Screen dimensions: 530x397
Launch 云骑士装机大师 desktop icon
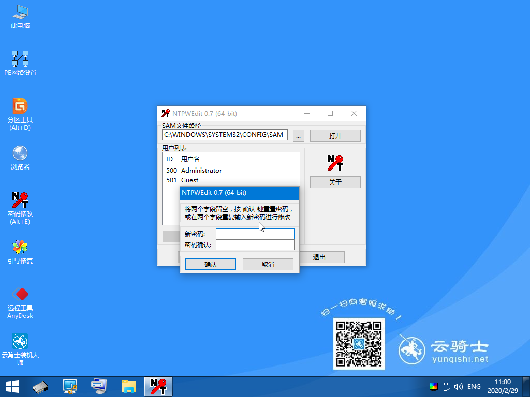[20, 349]
